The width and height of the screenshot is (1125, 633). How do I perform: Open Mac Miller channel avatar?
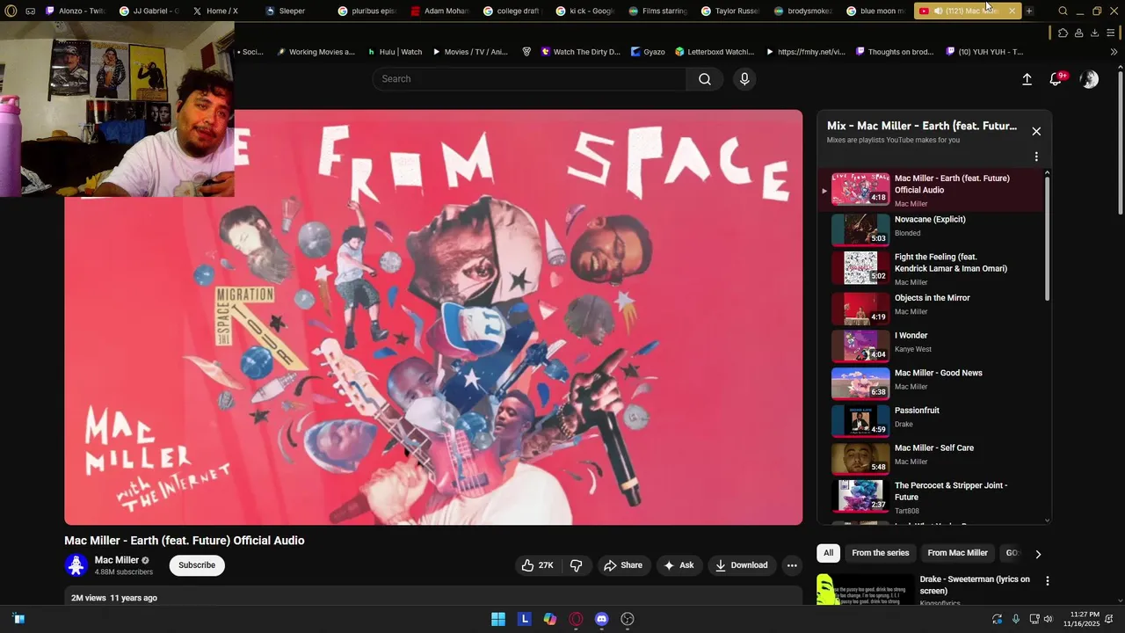pyautogui.click(x=76, y=565)
